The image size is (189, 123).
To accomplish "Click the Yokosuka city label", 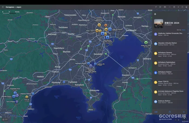I will [x=94, y=90].
